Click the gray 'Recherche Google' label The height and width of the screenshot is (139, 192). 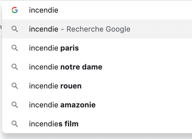point(98,29)
